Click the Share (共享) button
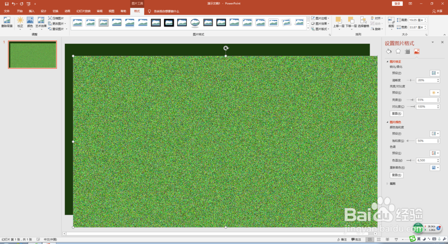The height and width of the screenshot is (244, 448). [x=437, y=11]
